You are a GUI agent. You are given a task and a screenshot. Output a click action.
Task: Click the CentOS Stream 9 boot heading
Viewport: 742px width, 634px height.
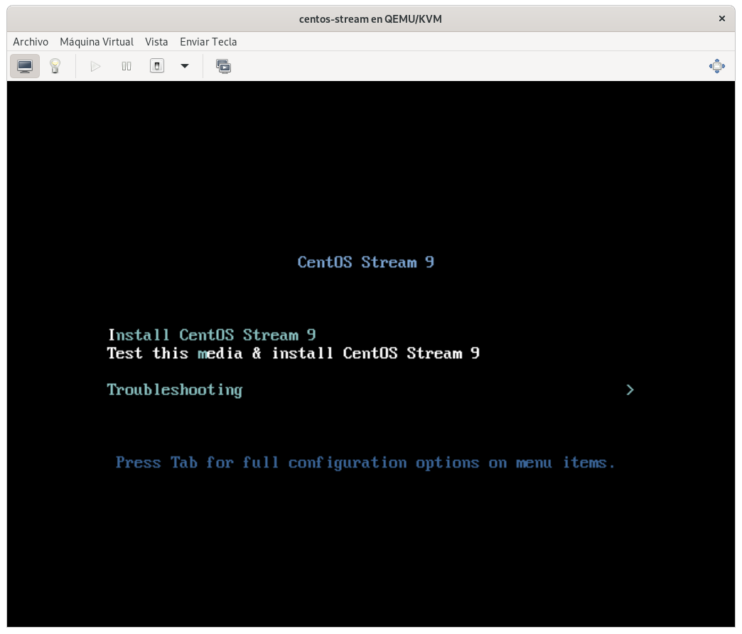pos(365,262)
